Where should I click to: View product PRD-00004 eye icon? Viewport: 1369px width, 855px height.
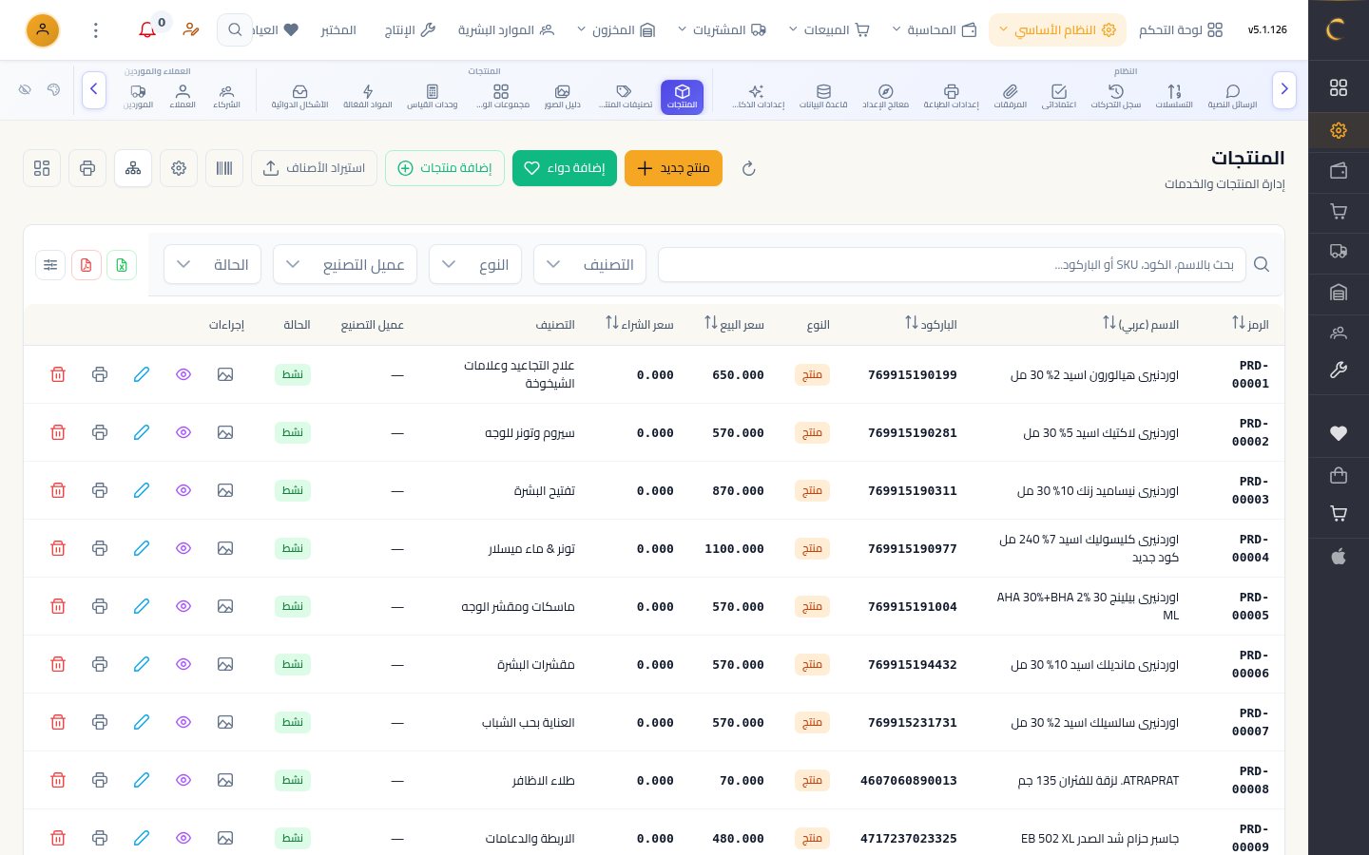183,548
